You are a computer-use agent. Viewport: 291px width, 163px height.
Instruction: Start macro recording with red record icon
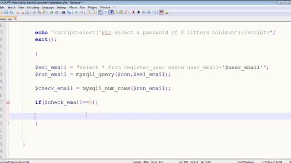133,12
